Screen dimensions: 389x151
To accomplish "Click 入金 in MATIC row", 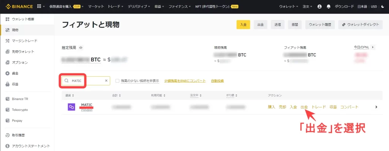I will click(294, 107).
